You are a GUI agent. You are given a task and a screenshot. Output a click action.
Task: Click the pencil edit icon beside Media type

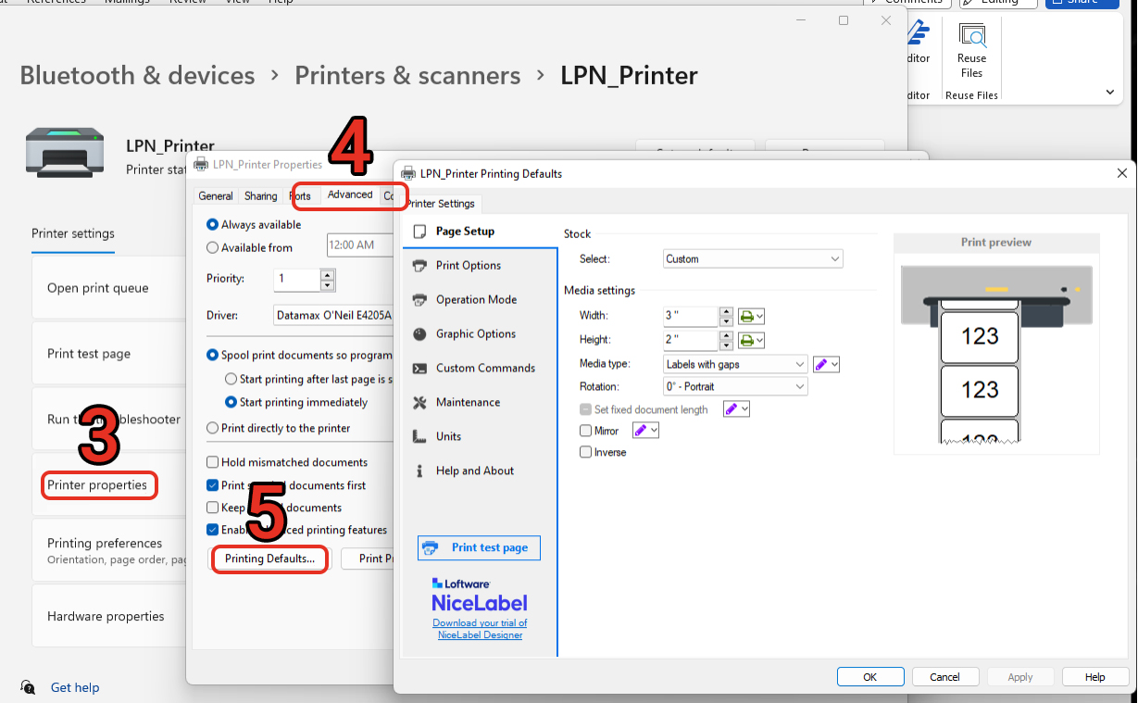pyautogui.click(x=823, y=363)
